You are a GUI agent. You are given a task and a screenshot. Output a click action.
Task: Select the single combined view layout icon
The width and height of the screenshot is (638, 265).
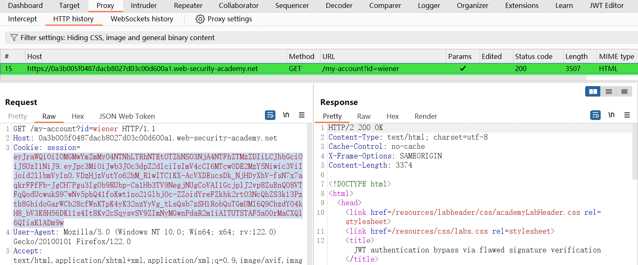pyautogui.click(x=624, y=92)
